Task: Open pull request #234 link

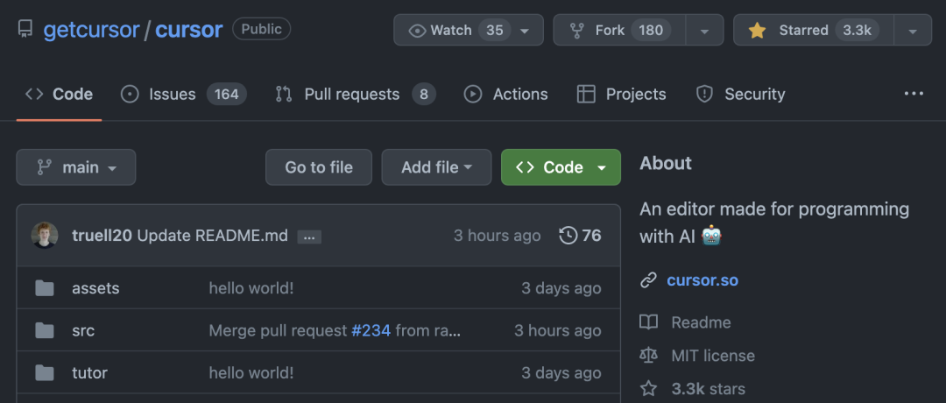Action: (x=371, y=330)
